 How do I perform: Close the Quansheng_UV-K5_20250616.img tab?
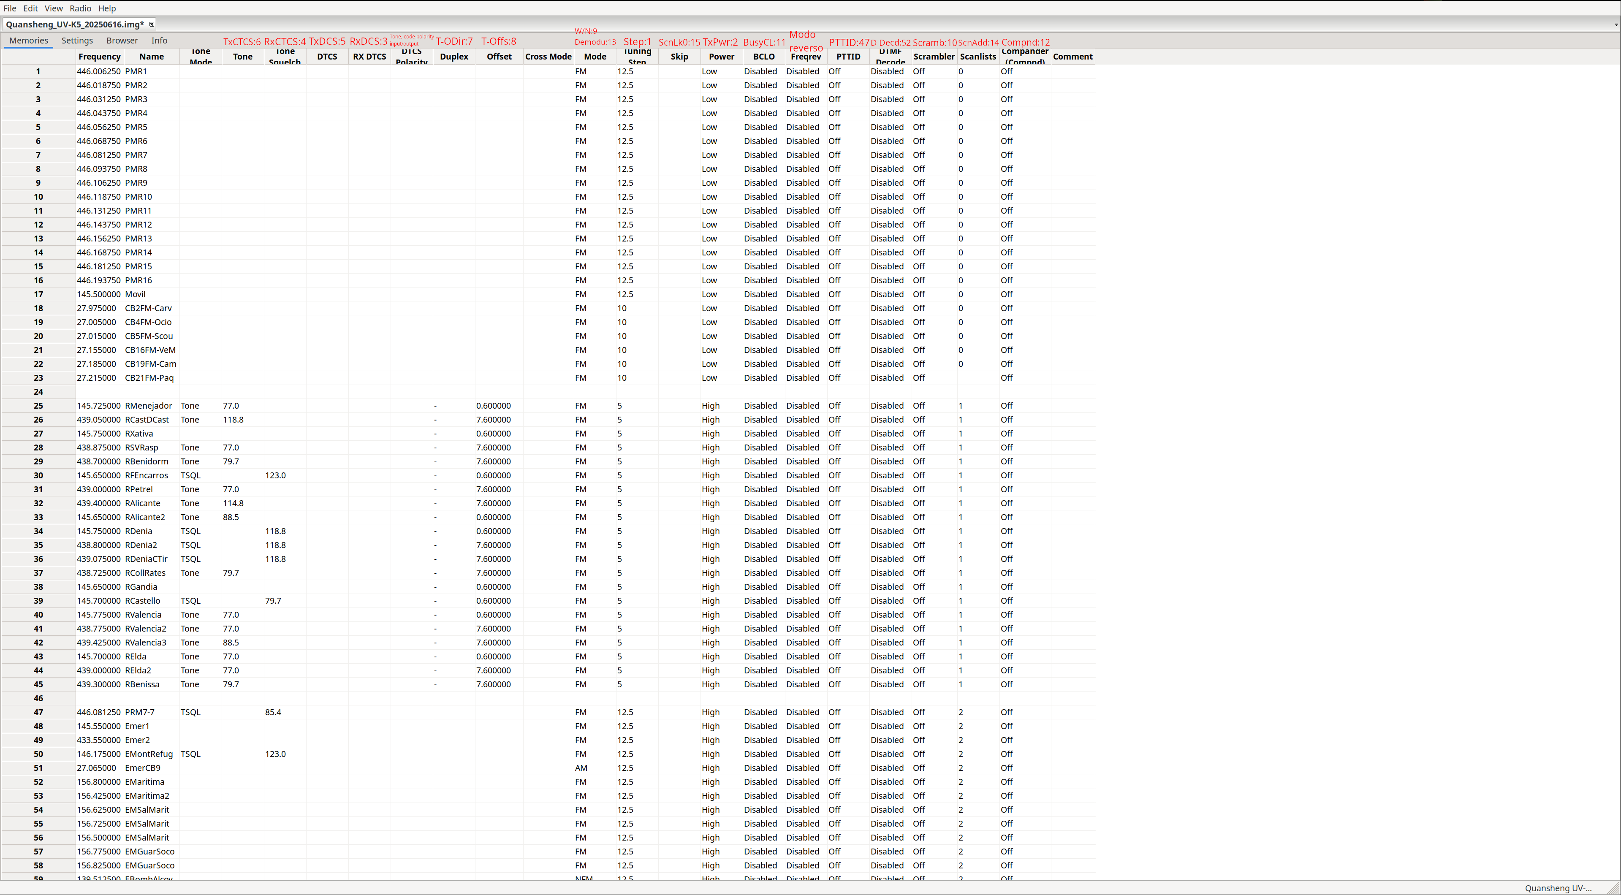click(152, 24)
